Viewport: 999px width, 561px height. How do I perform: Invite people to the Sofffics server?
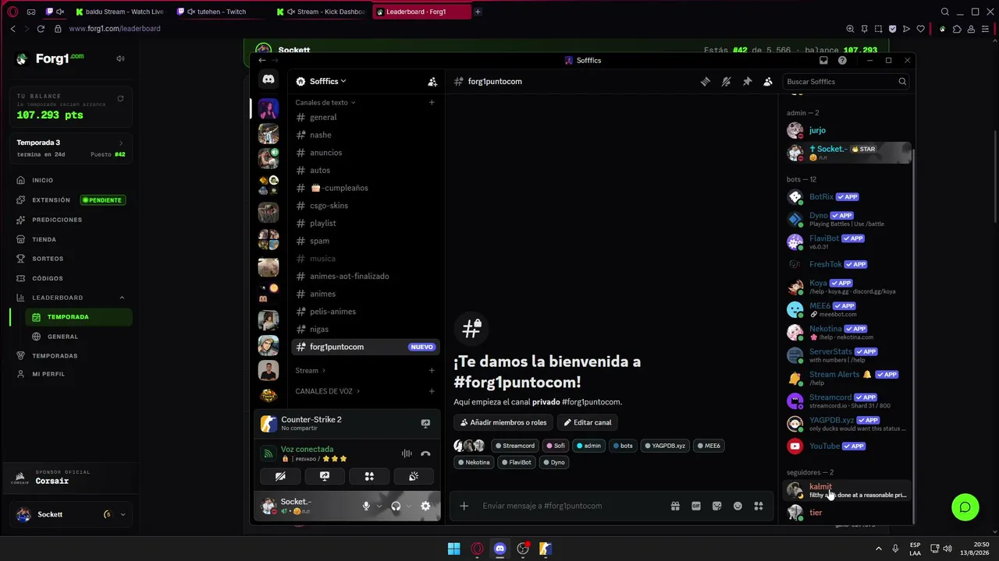click(x=432, y=81)
